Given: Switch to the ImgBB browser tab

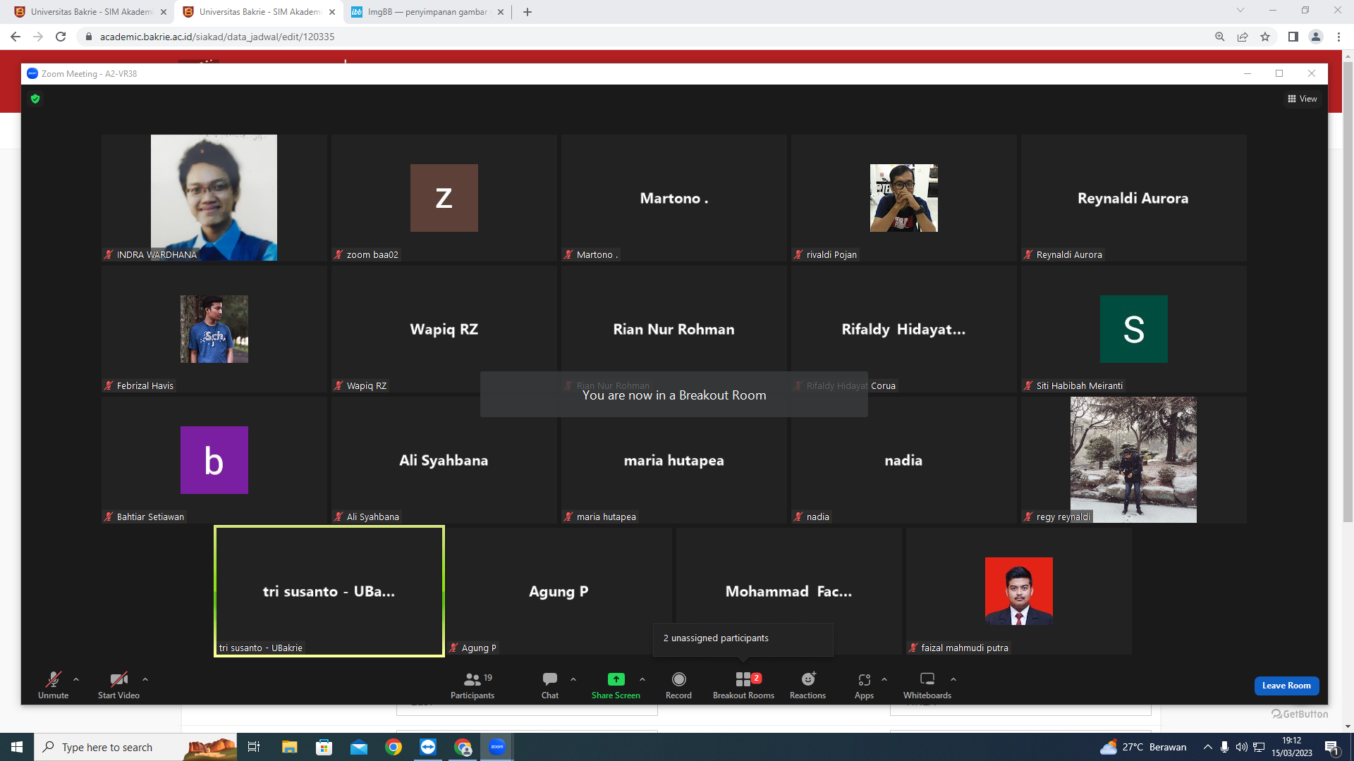Looking at the screenshot, I should pyautogui.click(x=427, y=12).
